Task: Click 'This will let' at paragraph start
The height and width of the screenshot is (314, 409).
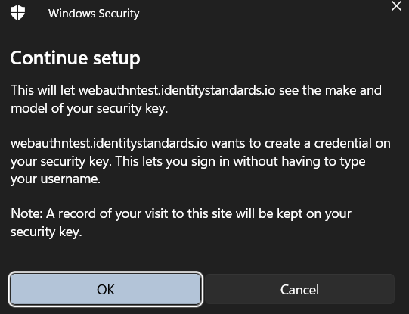Action: (43, 90)
